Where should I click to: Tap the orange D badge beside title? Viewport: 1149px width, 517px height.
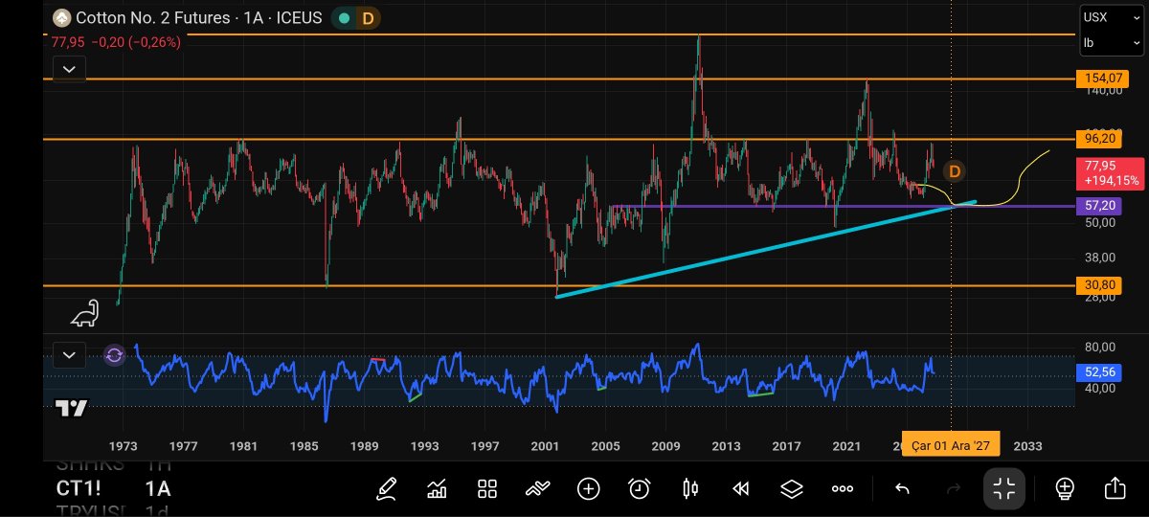(x=367, y=17)
